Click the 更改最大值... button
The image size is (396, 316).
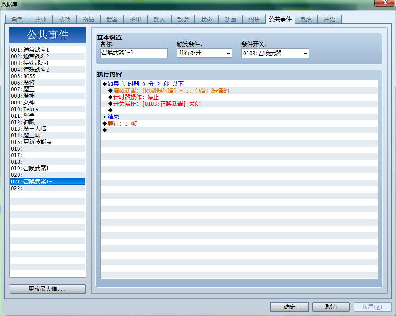pyautogui.click(x=47, y=289)
